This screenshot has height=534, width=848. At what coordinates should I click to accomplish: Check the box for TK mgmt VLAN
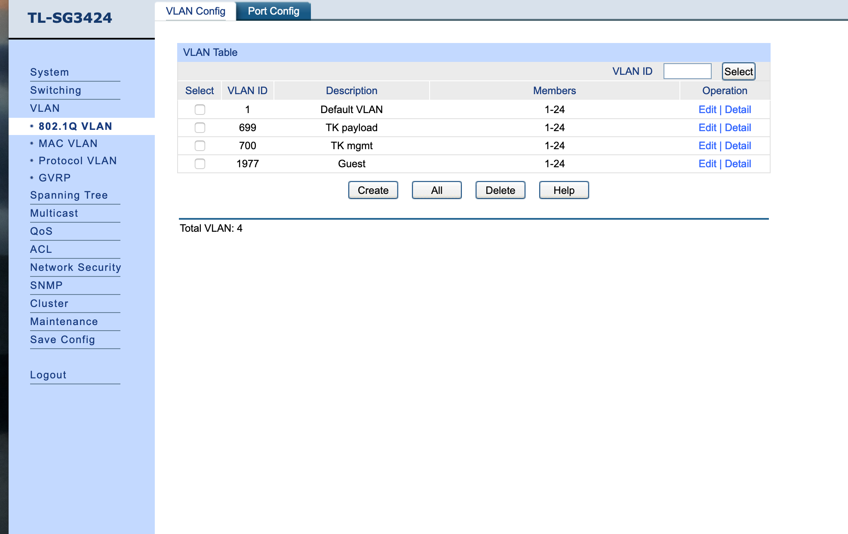[x=200, y=146]
